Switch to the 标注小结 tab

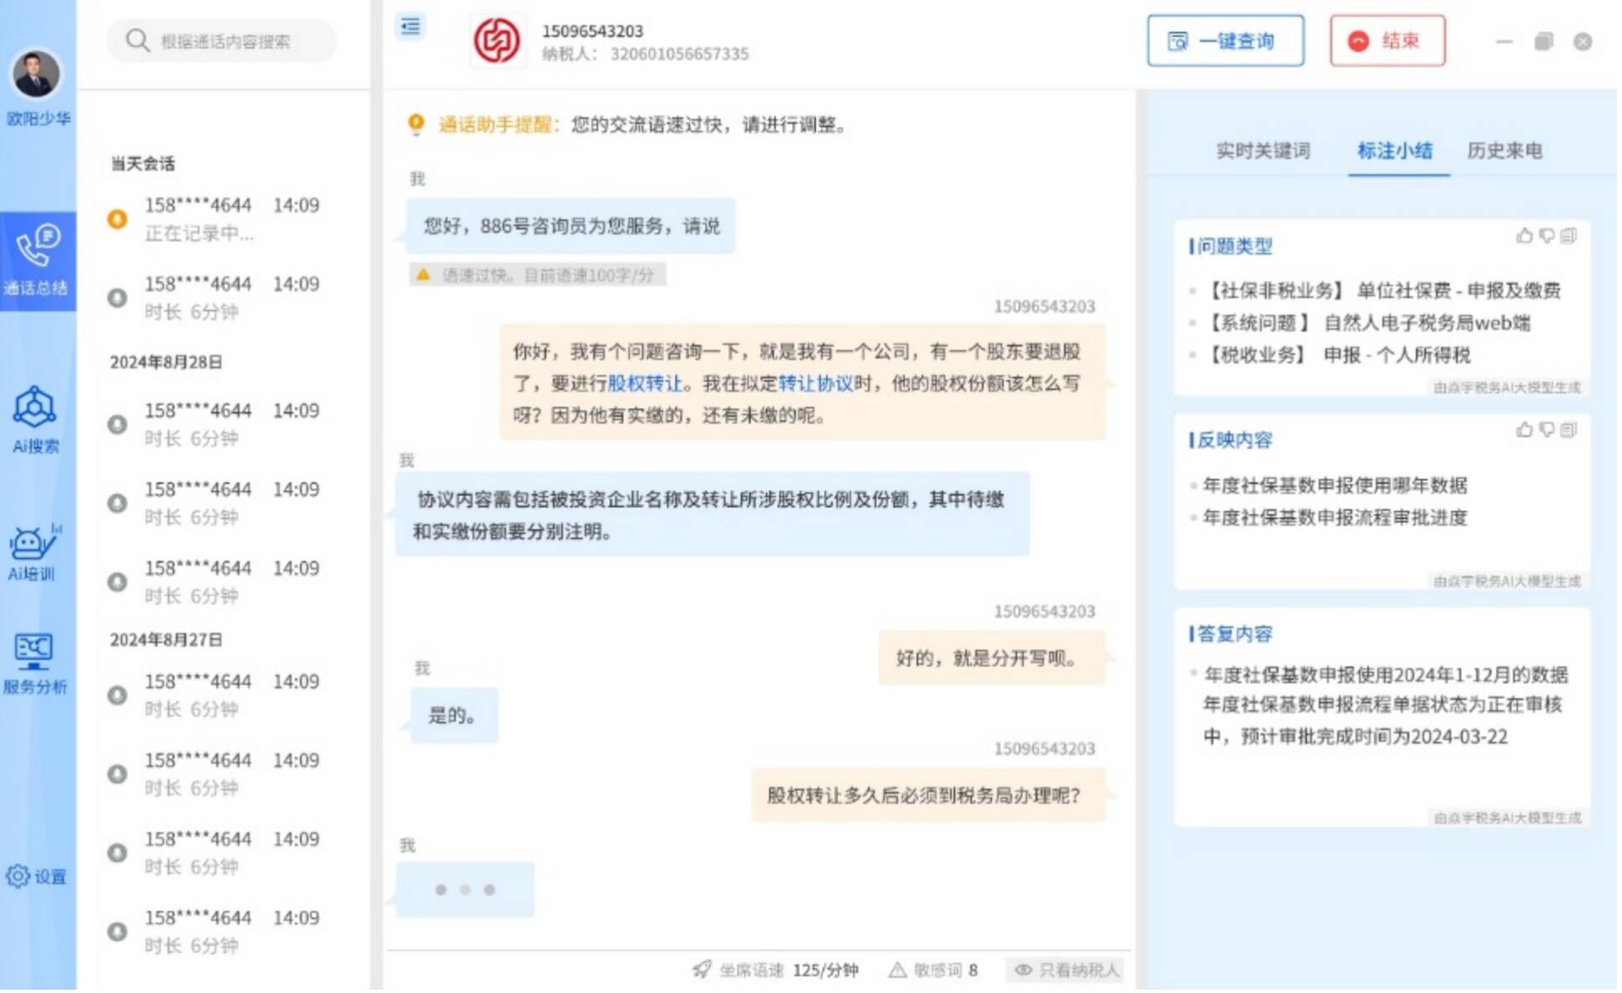1395,151
